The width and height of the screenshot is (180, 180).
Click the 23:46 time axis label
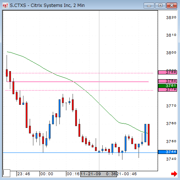tap(23, 174)
